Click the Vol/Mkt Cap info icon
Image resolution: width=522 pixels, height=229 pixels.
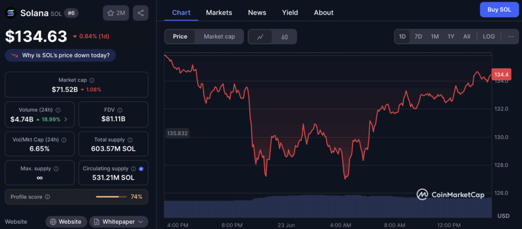[64, 140]
